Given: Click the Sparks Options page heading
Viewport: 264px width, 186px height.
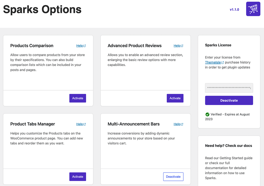Looking at the screenshot, I should [42, 9].
